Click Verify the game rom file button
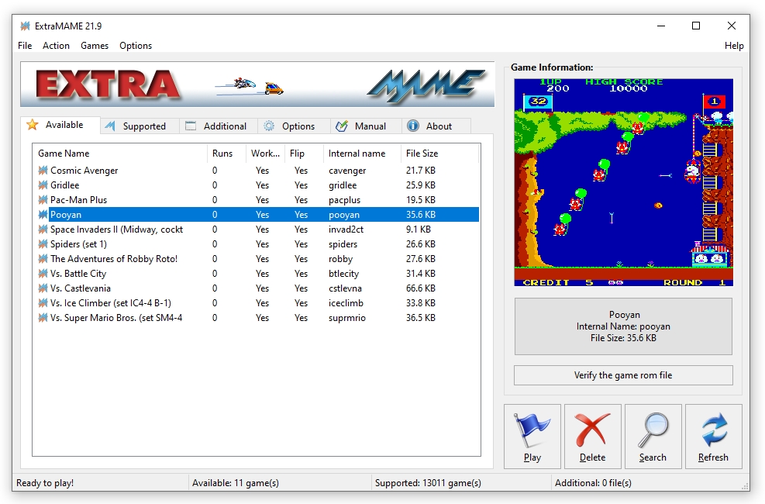Screen dimensions: 765x504 [x=623, y=375]
